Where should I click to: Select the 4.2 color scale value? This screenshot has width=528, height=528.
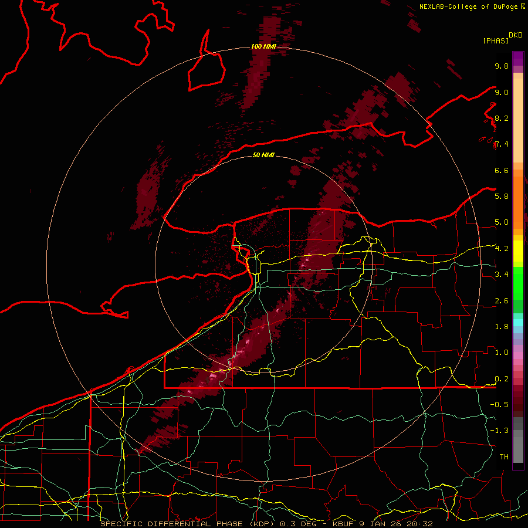pyautogui.click(x=502, y=249)
